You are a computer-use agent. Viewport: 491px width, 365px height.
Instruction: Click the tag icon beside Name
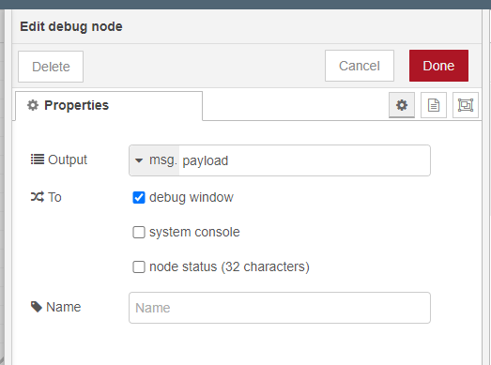(37, 307)
